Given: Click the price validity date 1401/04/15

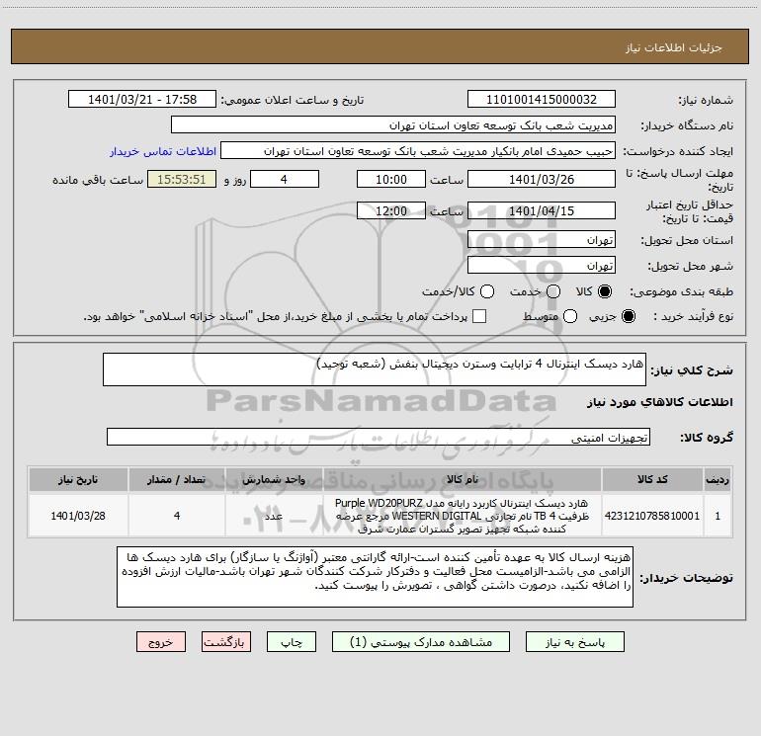Looking at the screenshot, I should click(x=542, y=210).
